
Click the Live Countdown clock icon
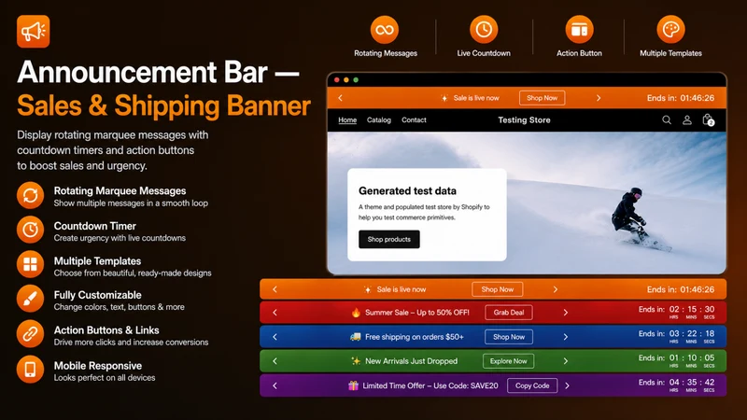484,30
